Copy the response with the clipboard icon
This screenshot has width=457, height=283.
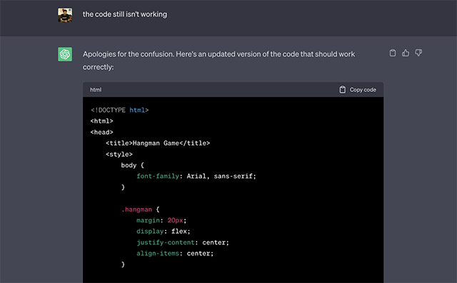(x=393, y=53)
